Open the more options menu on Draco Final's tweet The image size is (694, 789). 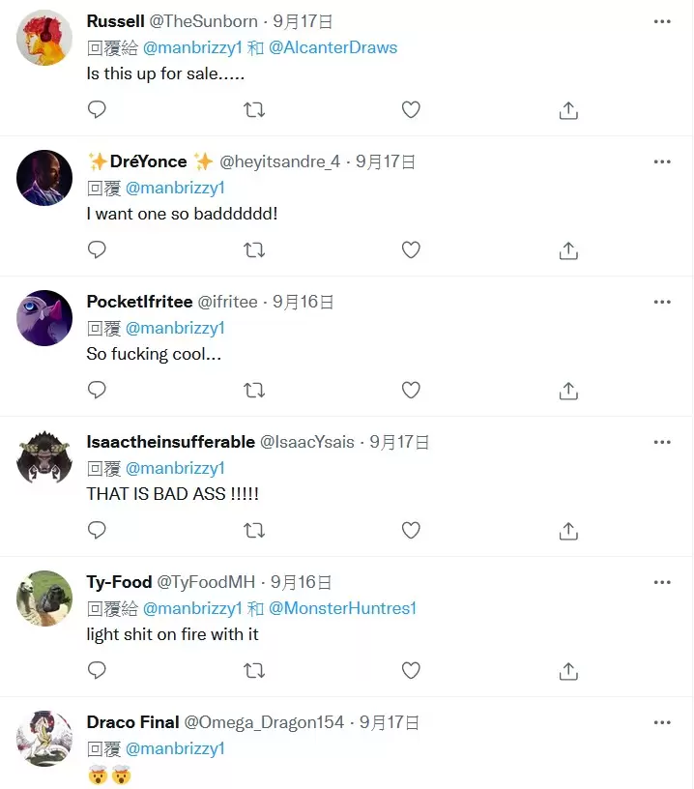(x=662, y=721)
